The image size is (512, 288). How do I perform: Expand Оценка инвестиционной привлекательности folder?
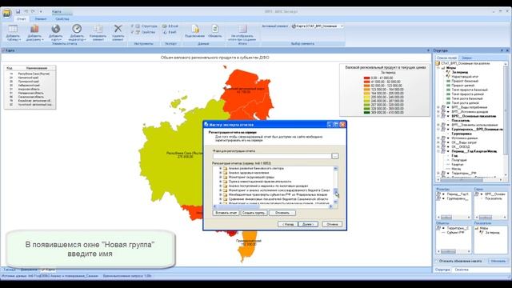tap(221, 182)
